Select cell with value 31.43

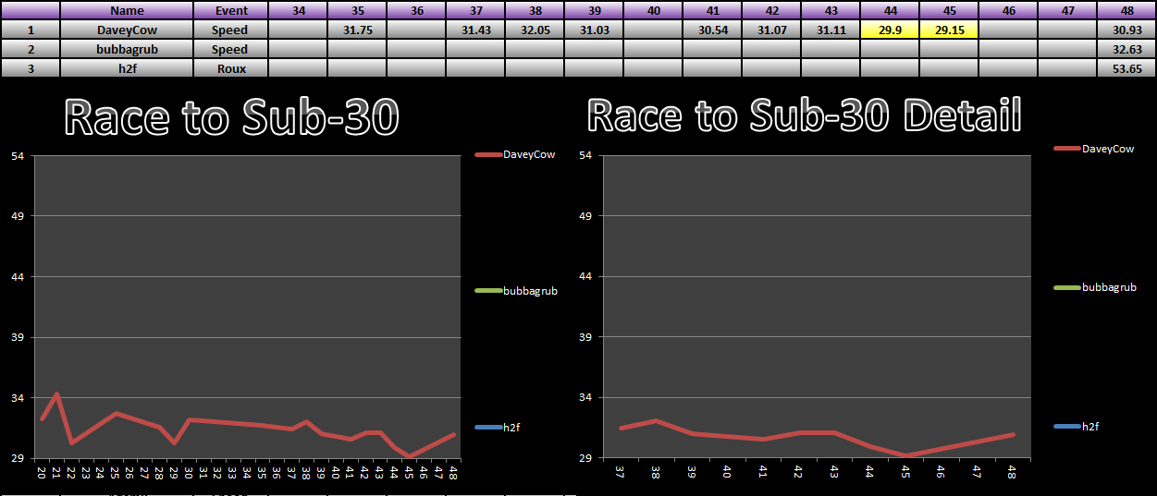476,30
